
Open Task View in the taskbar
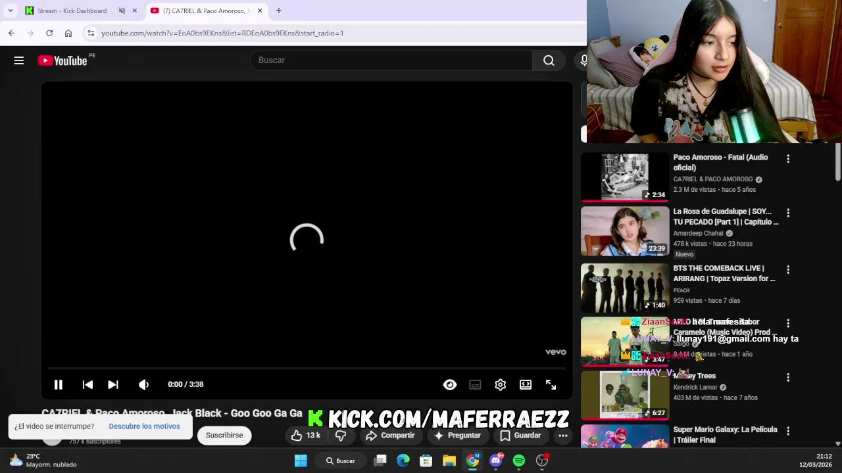coord(380,461)
